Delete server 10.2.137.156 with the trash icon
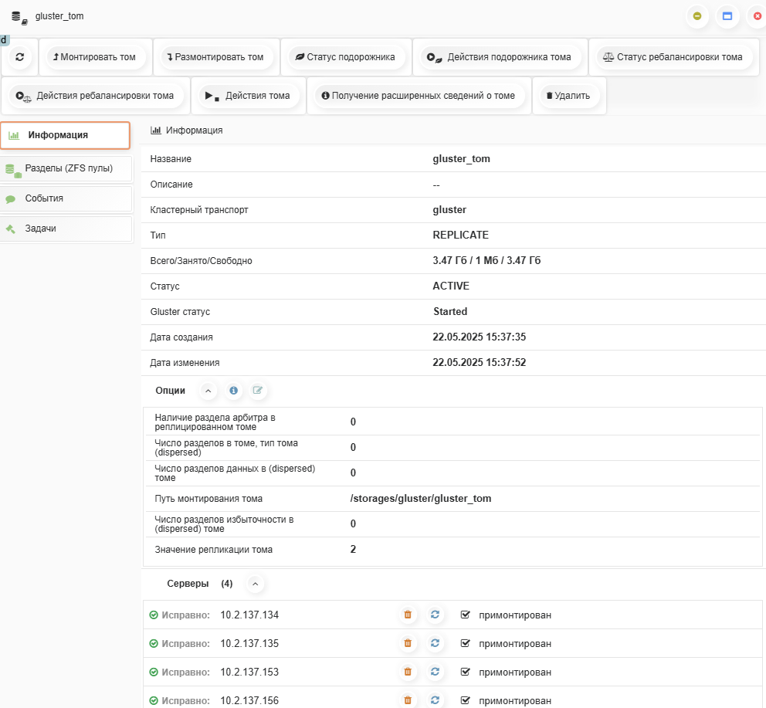This screenshot has width=766, height=708. click(x=408, y=700)
